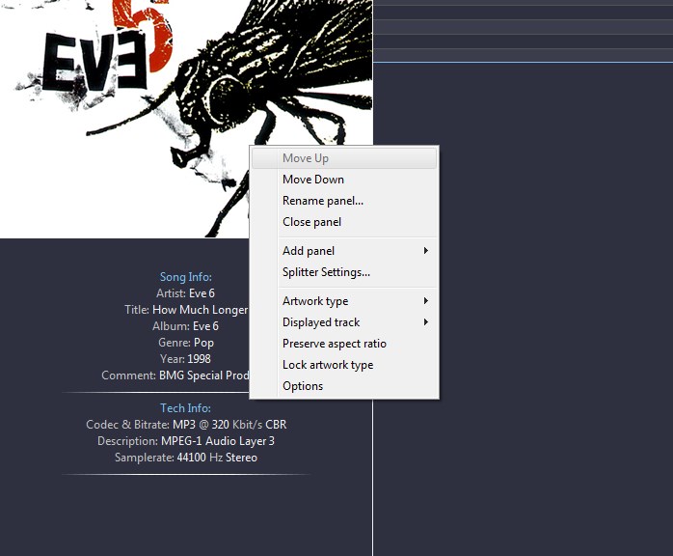This screenshot has height=556, width=673.
Task: Select the Codec & Bitrate info line
Action: click(186, 425)
